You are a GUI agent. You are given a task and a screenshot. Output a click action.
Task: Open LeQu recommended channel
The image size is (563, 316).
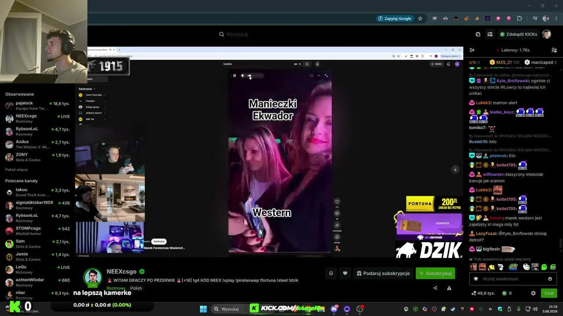(37, 269)
